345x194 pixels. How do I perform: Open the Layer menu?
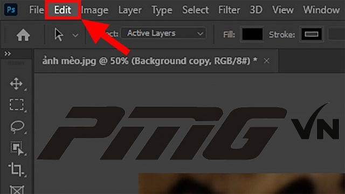click(130, 10)
